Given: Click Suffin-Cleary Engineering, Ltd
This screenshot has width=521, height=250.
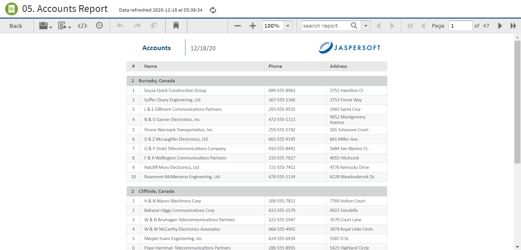Looking at the screenshot, I should tap(172, 100).
